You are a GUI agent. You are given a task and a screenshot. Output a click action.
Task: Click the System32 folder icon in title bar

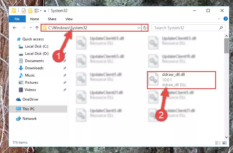pyautogui.click(x=14, y=11)
